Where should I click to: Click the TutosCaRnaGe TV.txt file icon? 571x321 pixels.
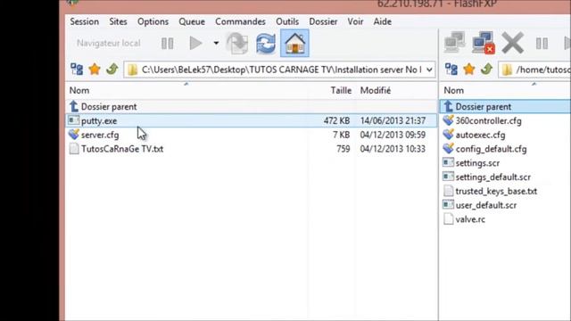(74, 149)
